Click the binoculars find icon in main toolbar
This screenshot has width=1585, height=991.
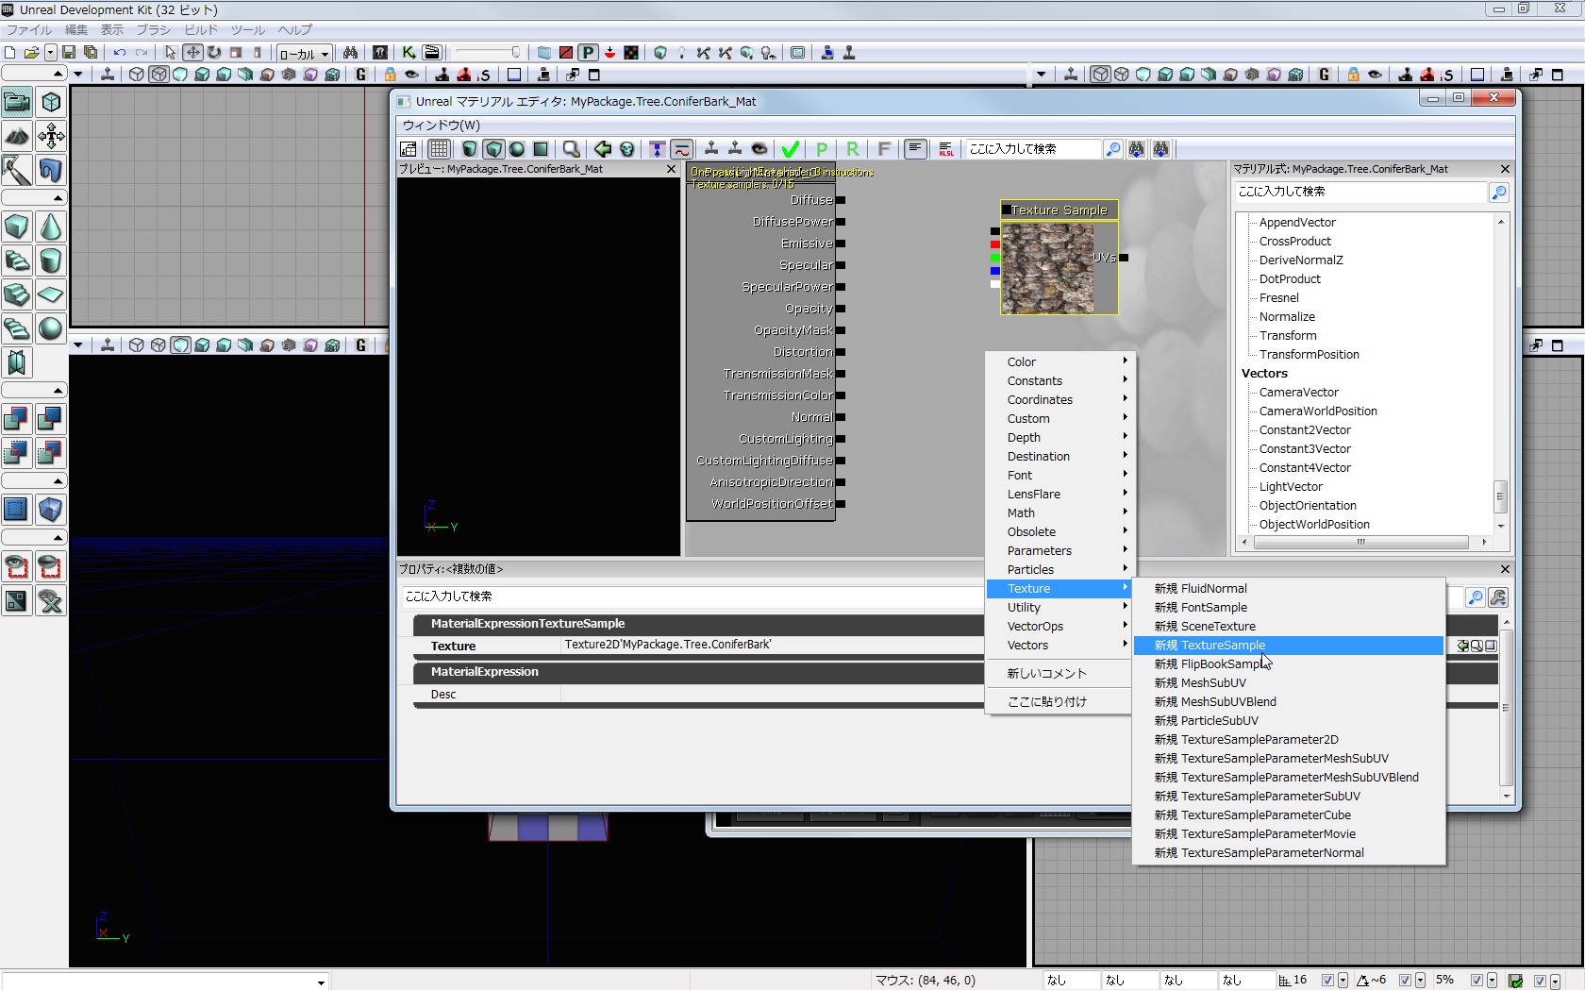(350, 53)
